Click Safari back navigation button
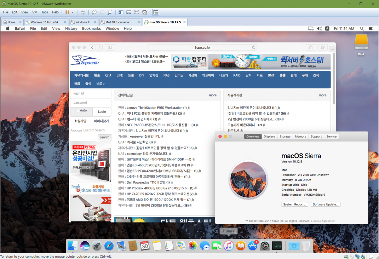379x259 pixels. [92, 47]
